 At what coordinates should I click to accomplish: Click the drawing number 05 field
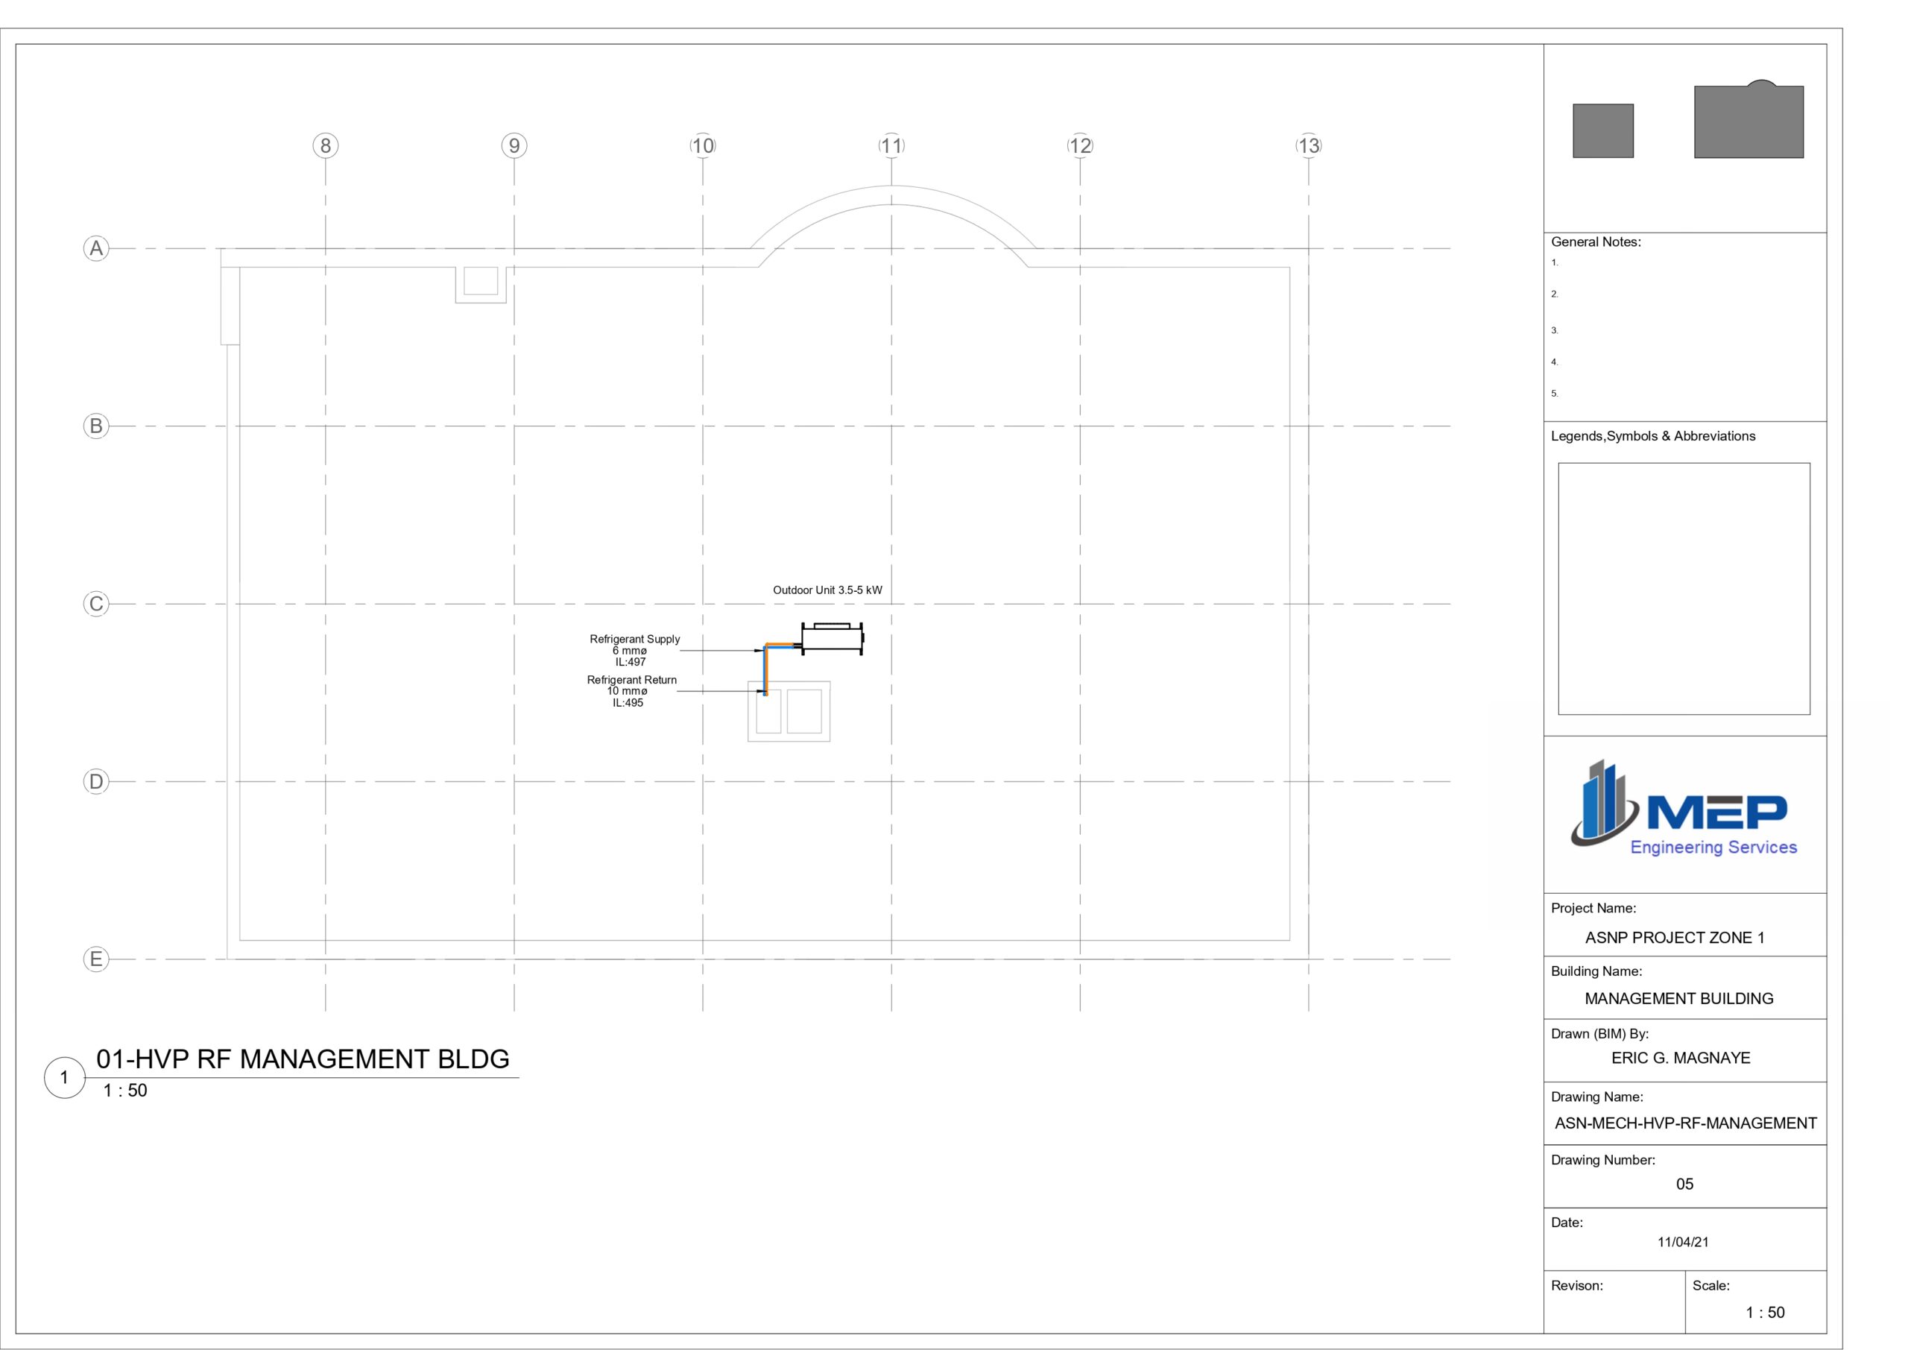click(1684, 1184)
